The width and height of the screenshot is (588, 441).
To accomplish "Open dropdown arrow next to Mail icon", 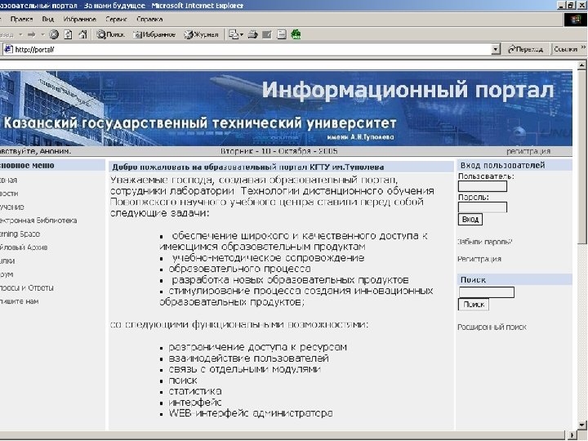I will tap(242, 34).
